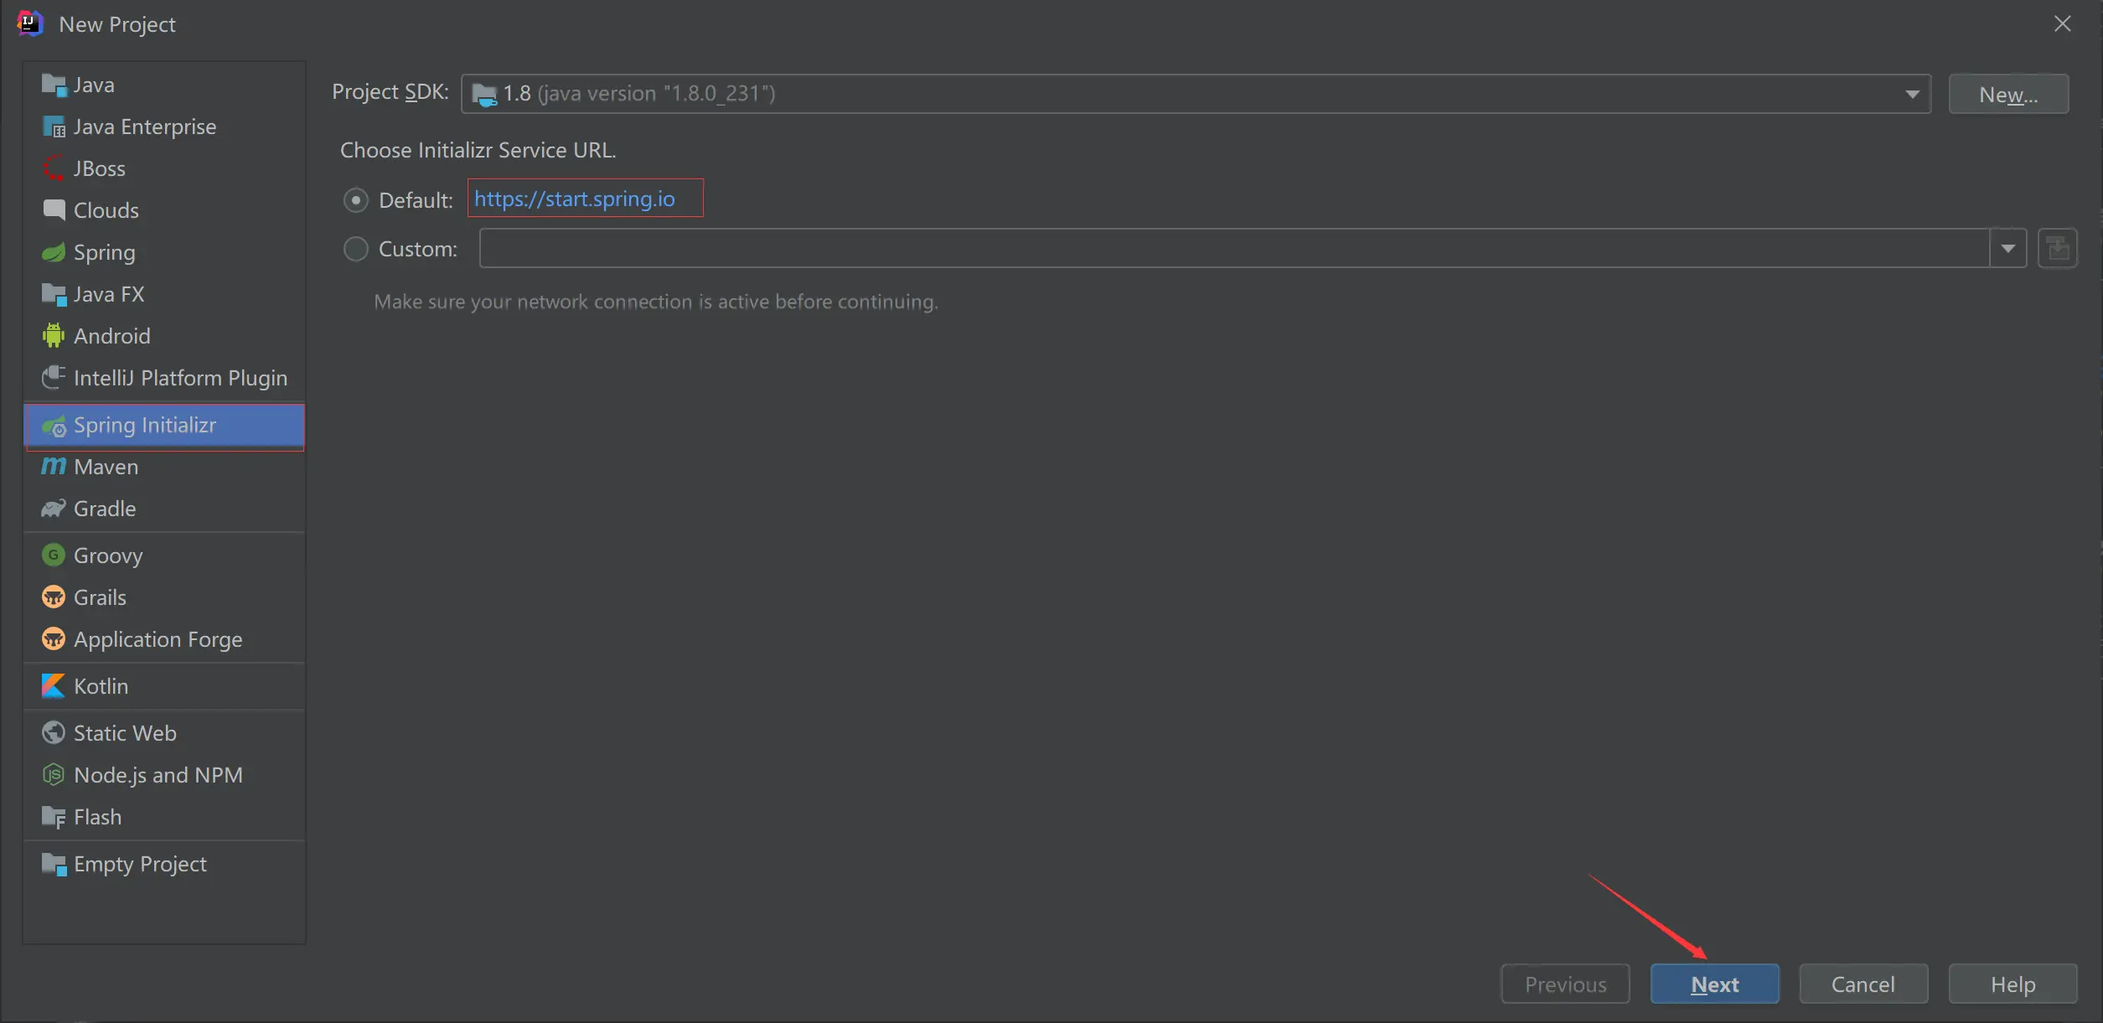Image resolution: width=2103 pixels, height=1023 pixels.
Task: Select Empty Project from the list
Action: 140,864
